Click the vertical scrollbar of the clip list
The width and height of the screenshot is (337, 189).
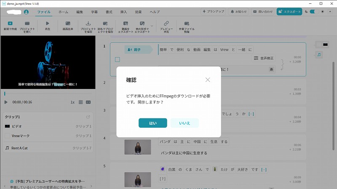tap(333, 106)
